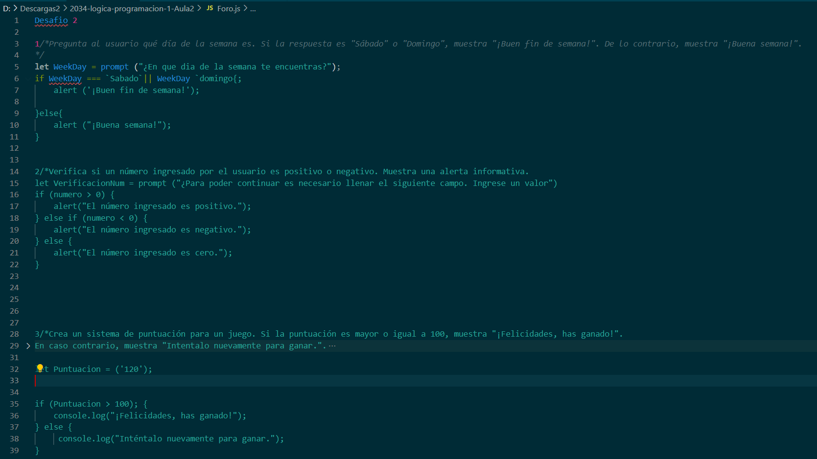Click 'Puntuacion' variable name on line 32

[77, 369]
